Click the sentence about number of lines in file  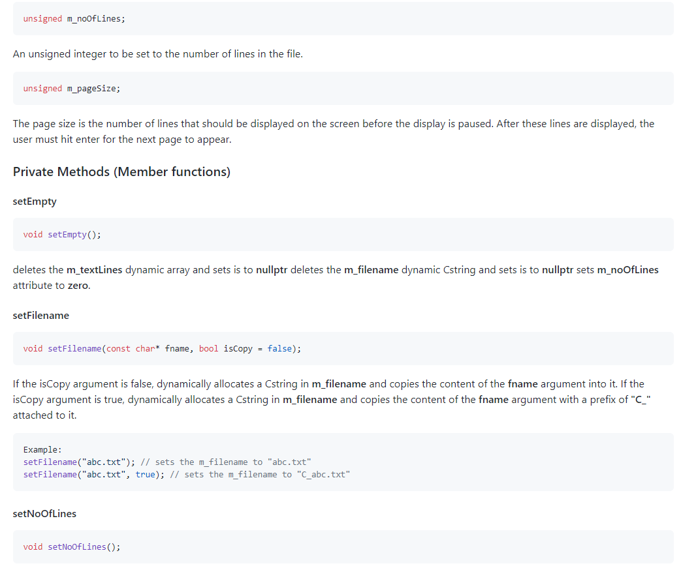pos(157,54)
